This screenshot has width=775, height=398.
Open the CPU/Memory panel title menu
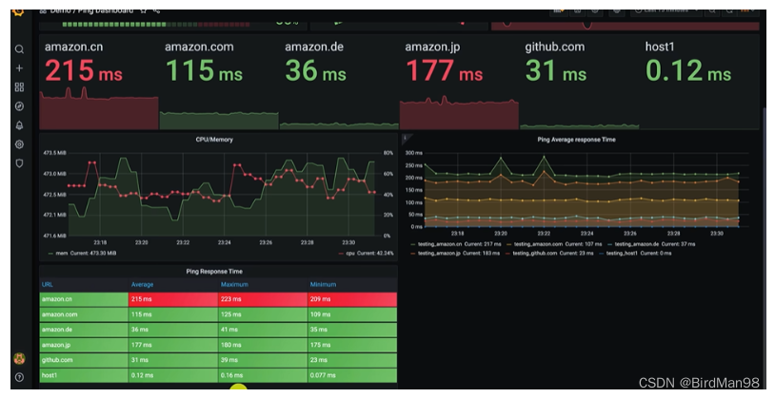(214, 140)
